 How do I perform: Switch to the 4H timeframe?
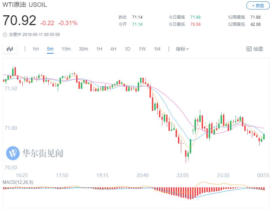[113, 49]
